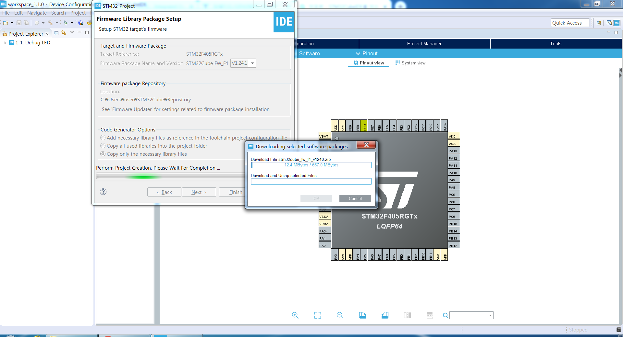Screen dimensions: 623x337
Task: Click the build configuration gauge icon
Action: coord(37,23)
